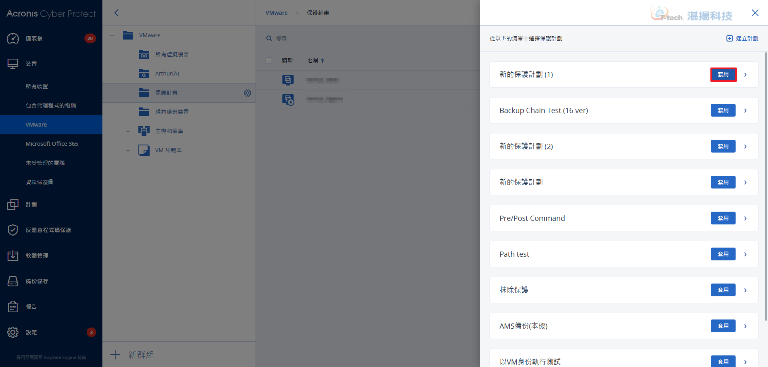Sort by the 名稱 column header
768x367 pixels.
point(316,61)
